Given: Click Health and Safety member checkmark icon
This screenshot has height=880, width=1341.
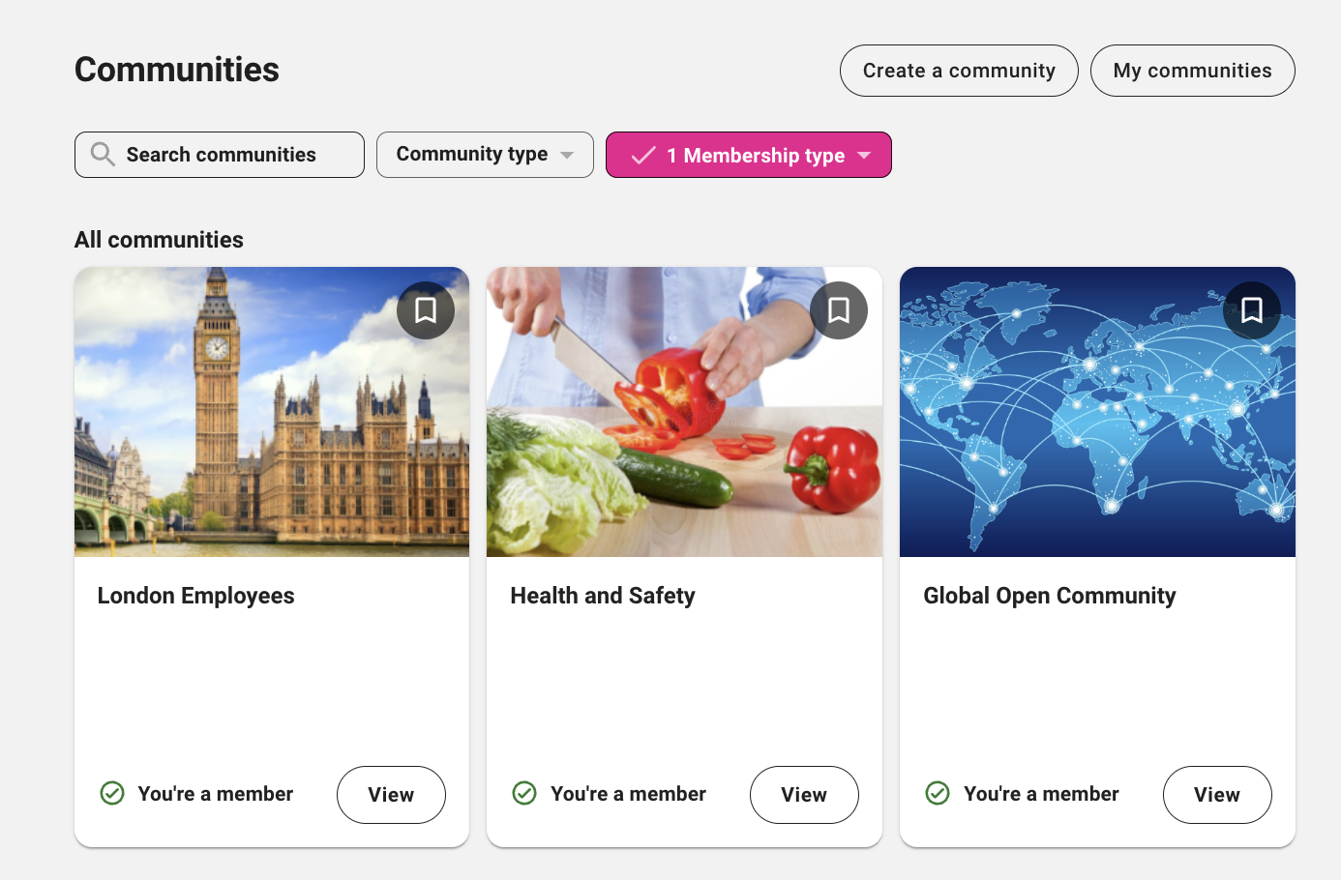Looking at the screenshot, I should coord(524,794).
